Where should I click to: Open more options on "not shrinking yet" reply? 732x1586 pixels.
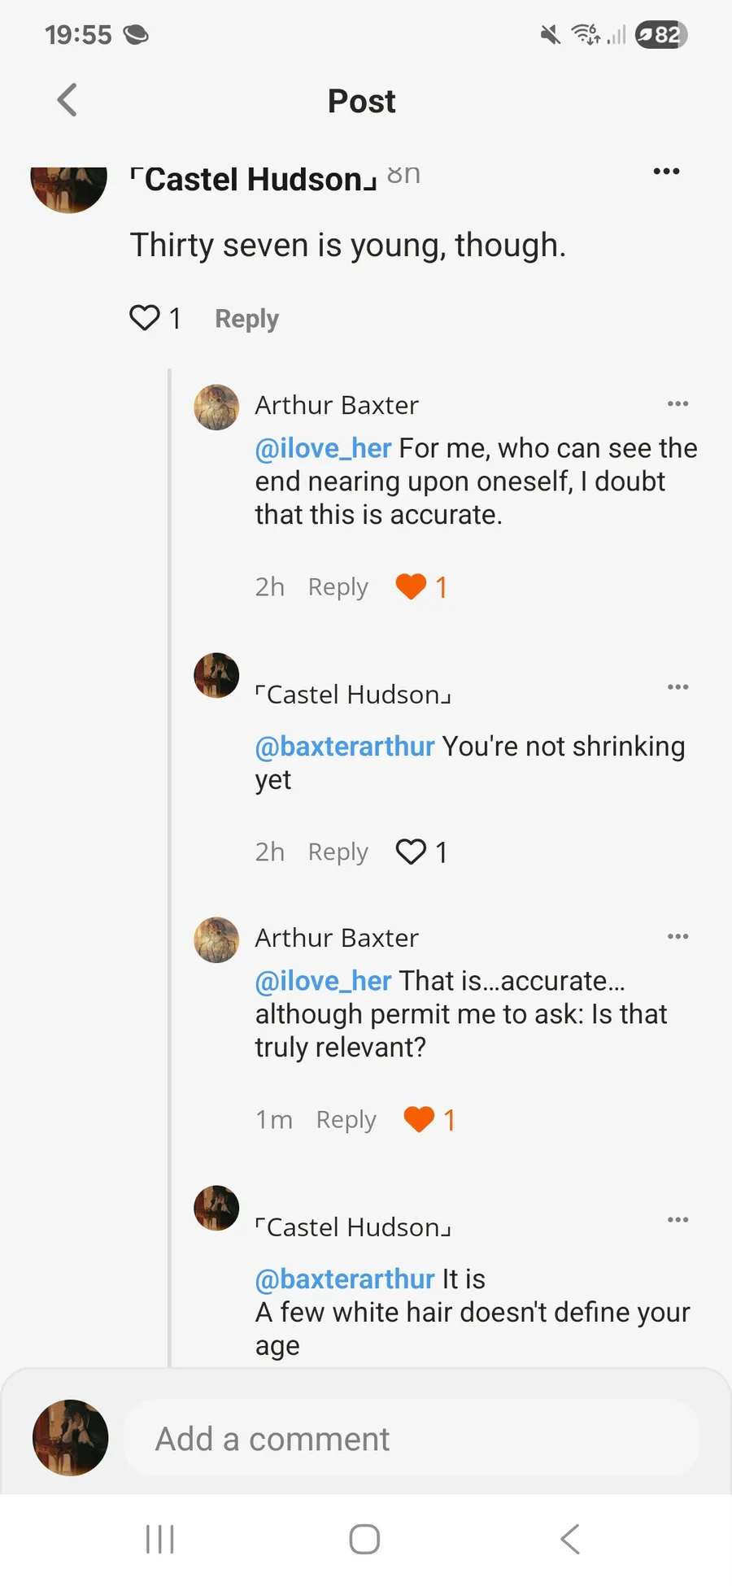[678, 687]
